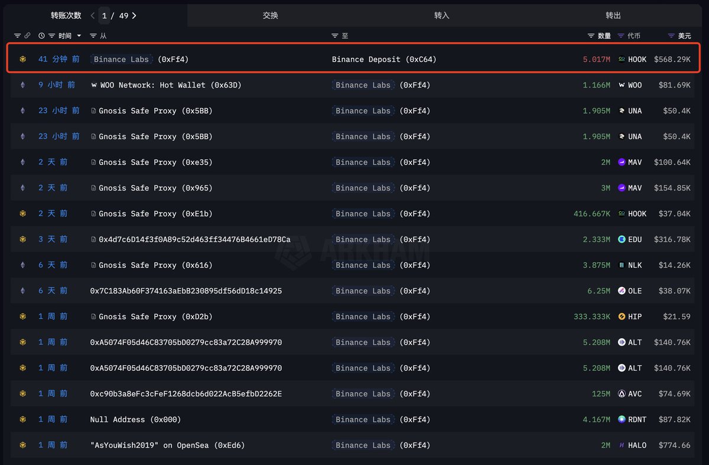Image resolution: width=709 pixels, height=465 pixels.
Task: Click the $568.29K USD value
Action: (672, 59)
